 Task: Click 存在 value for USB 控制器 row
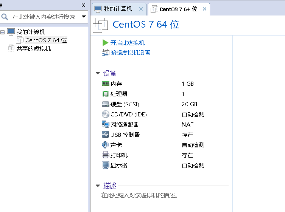tap(187, 135)
